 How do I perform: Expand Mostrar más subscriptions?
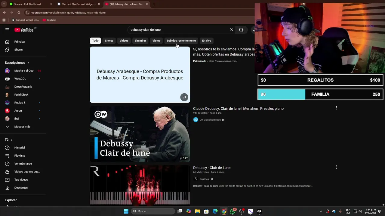[x=23, y=127]
